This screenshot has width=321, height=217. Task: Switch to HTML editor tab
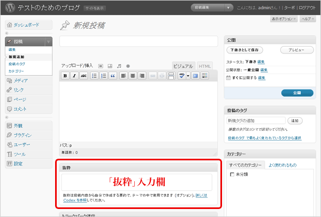pyautogui.click(x=205, y=66)
